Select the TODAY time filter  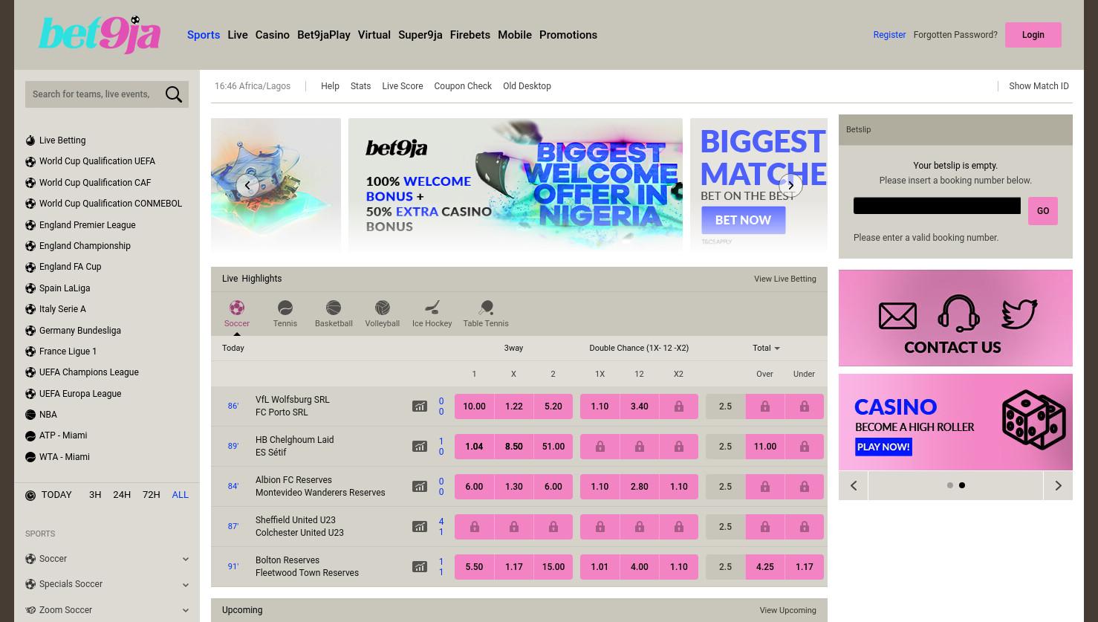click(x=56, y=495)
